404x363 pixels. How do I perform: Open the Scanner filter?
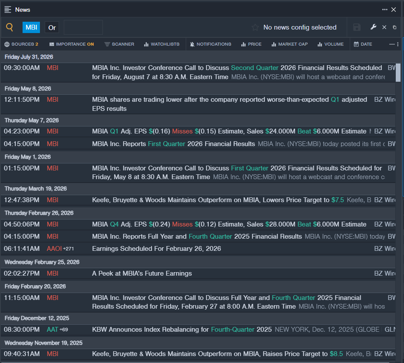(119, 44)
